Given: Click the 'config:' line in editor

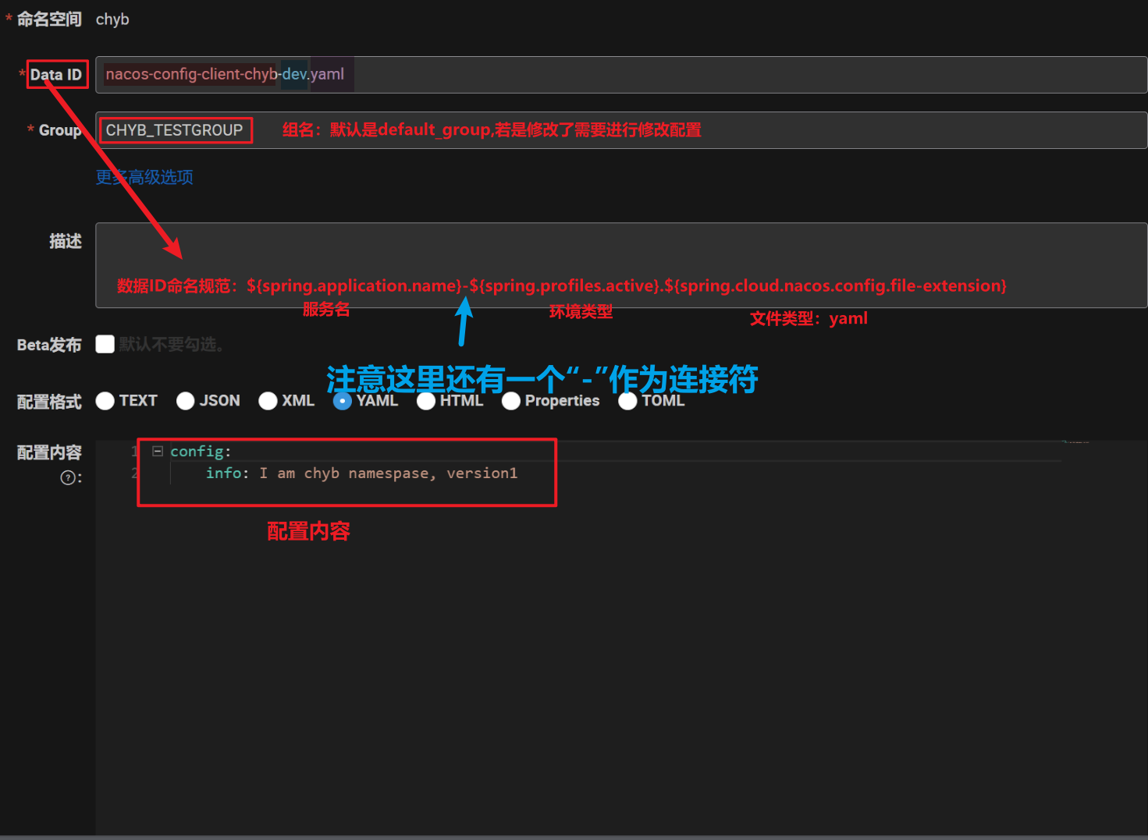Looking at the screenshot, I should (201, 452).
